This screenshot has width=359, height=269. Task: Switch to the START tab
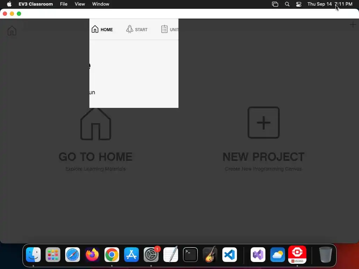click(x=137, y=29)
